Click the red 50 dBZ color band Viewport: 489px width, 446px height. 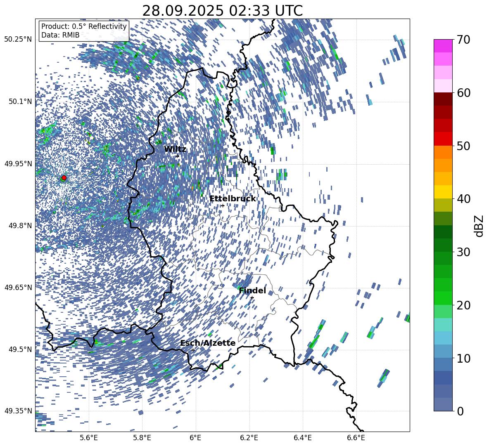tap(443, 139)
